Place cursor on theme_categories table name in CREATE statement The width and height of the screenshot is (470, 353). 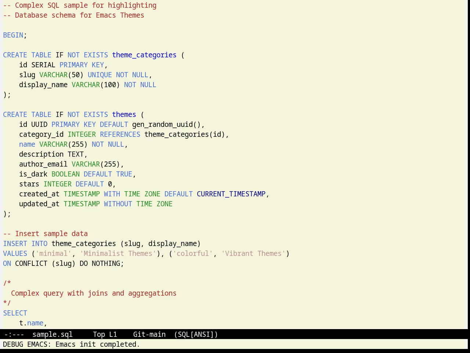[144, 55]
